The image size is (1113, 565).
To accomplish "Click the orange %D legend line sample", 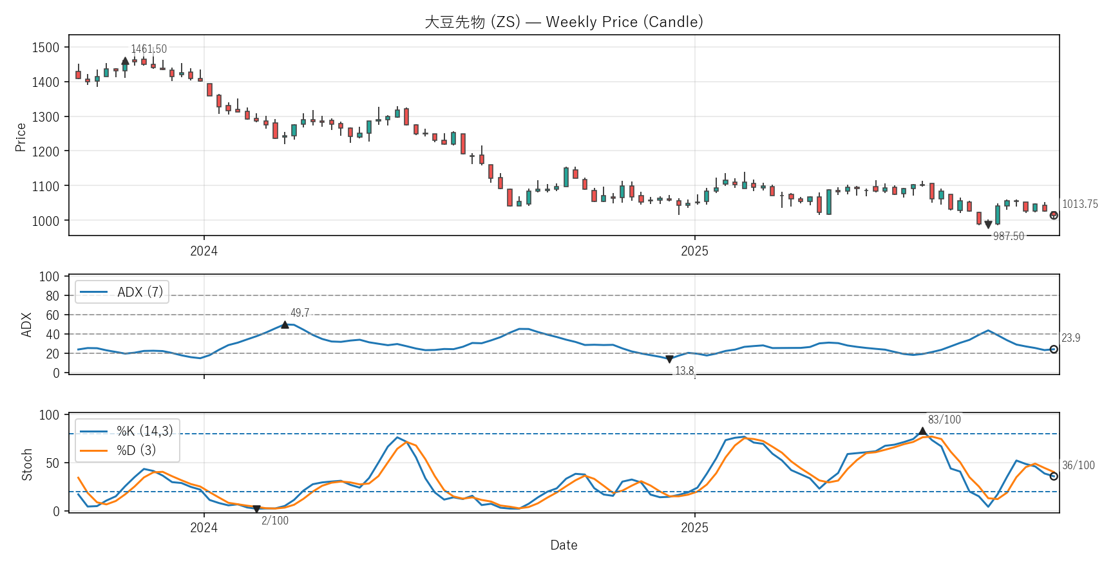I will [x=93, y=450].
